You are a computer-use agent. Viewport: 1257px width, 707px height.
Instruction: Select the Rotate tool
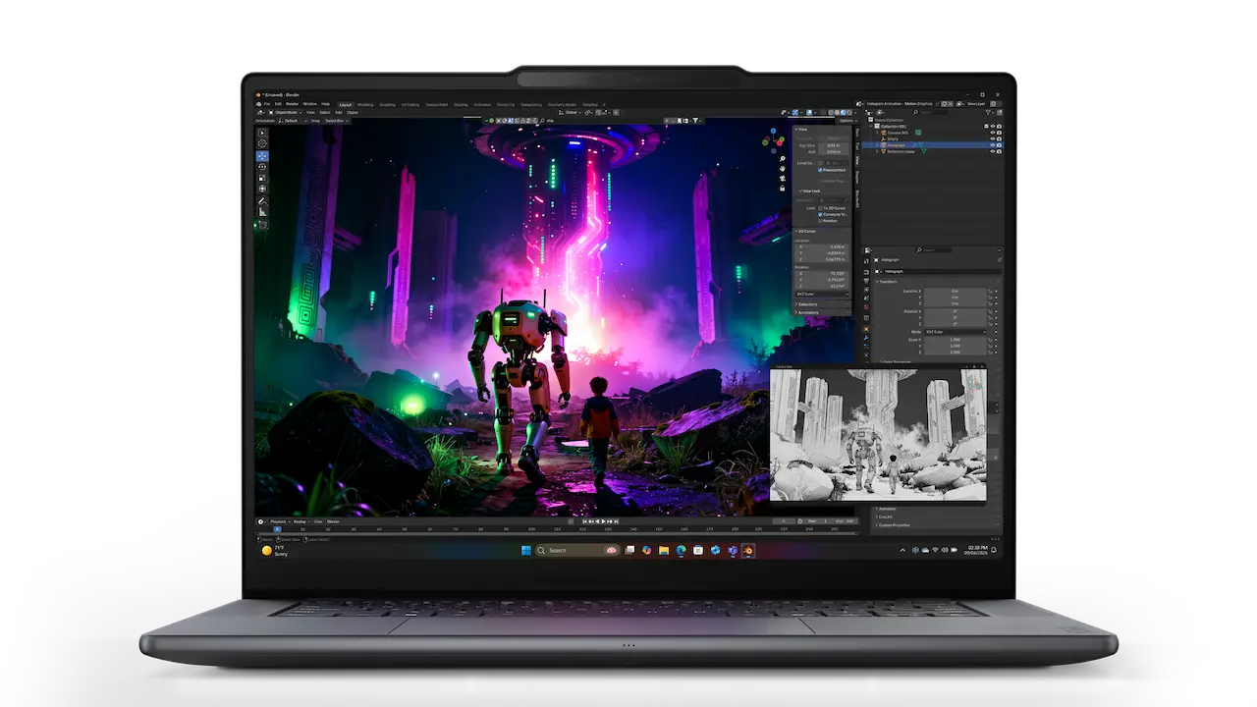click(262, 167)
